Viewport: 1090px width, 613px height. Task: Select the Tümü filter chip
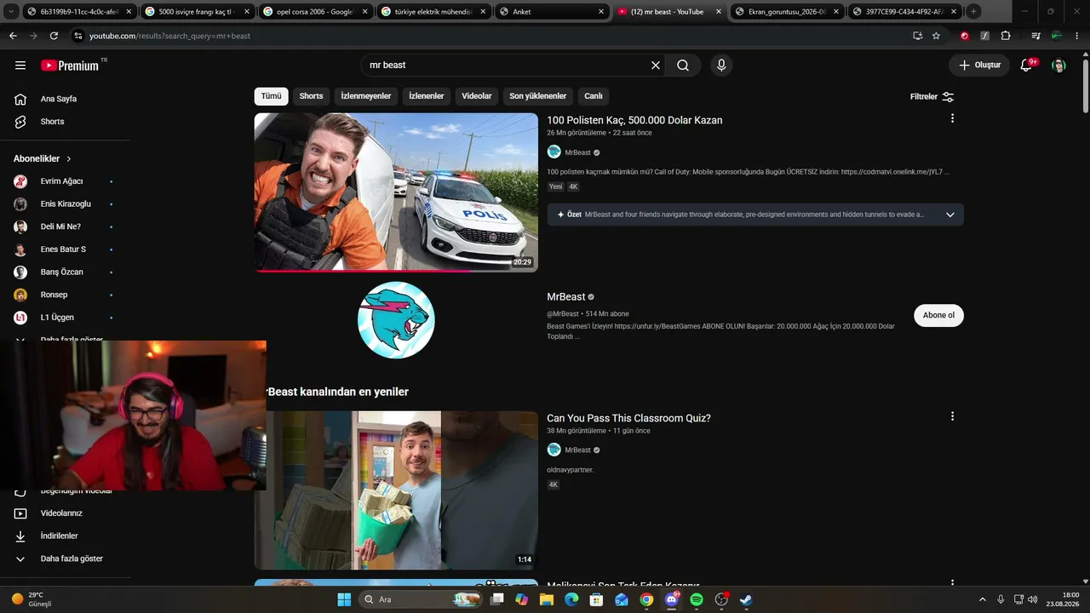271,96
